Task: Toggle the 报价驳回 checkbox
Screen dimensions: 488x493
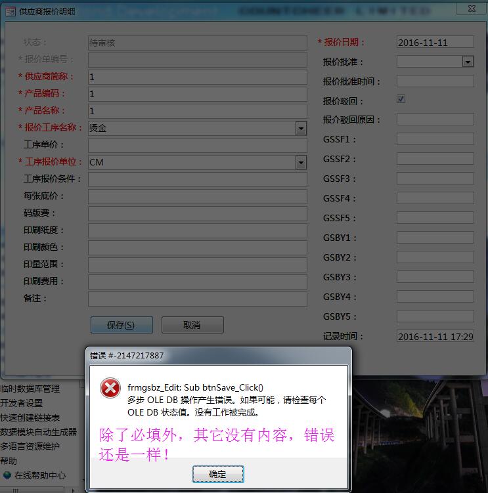Action: pyautogui.click(x=401, y=99)
